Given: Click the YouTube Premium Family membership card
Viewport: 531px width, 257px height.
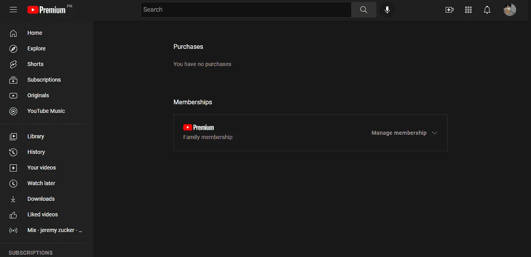Looking at the screenshot, I should pyautogui.click(x=311, y=133).
